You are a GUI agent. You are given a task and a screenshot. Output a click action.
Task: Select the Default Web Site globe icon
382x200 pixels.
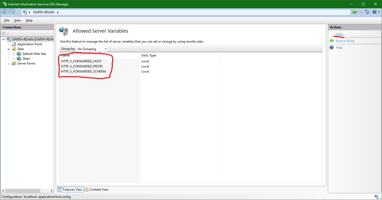[18, 54]
